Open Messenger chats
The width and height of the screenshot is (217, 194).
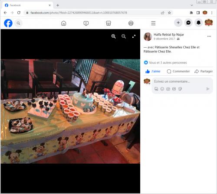coord(188,23)
